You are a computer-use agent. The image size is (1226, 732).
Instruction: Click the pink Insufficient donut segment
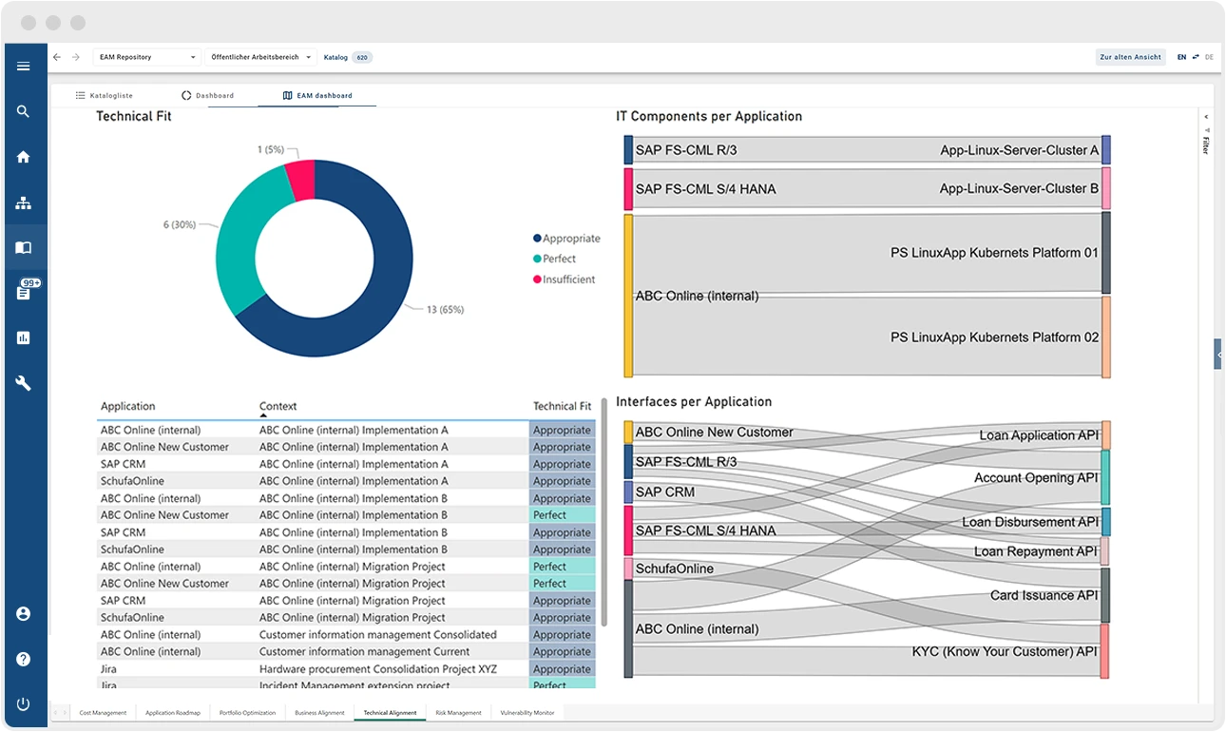(x=302, y=181)
